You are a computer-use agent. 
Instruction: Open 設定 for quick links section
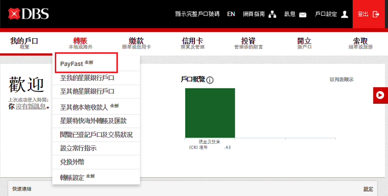coord(369,189)
